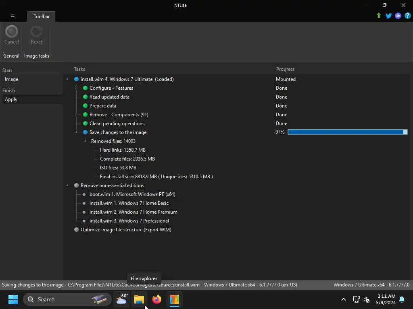Viewport: 413px width, 309px height.
Task: Click the blue status dot of install.wim 4
Action: coord(76,79)
